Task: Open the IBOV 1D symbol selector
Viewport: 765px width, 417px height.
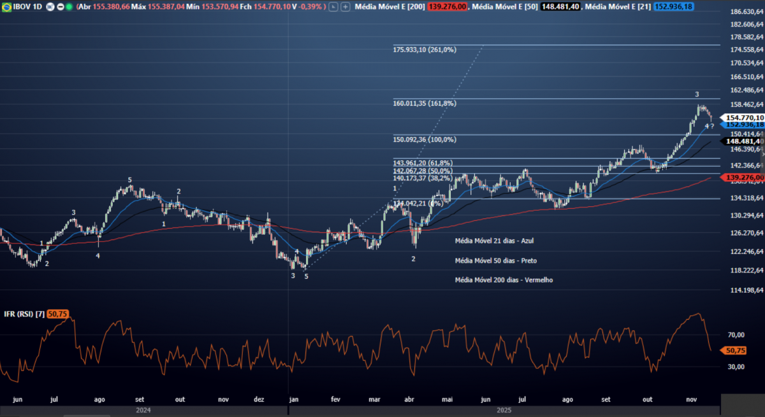Action: click(x=27, y=7)
